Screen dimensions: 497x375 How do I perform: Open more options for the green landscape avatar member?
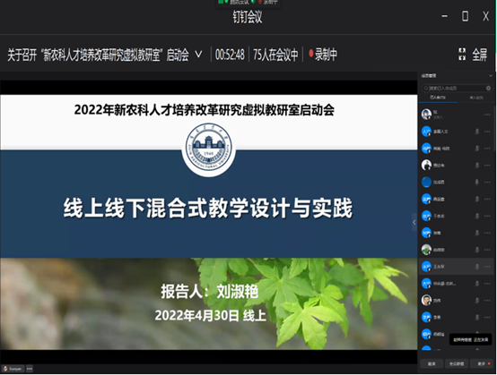pos(487,250)
